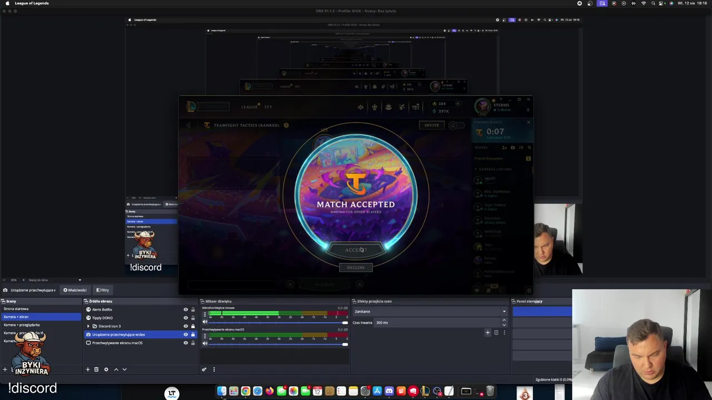The height and width of the screenshot is (400, 712).
Task: Hide the Discord Icon 3 group
Action: (186, 326)
